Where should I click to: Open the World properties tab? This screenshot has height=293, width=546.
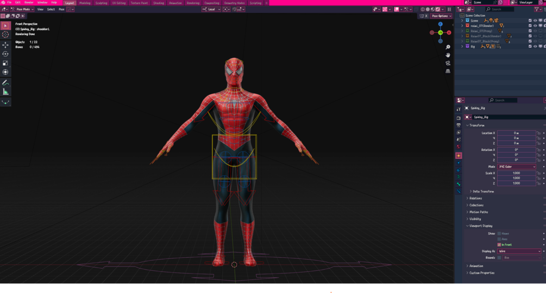click(459, 146)
